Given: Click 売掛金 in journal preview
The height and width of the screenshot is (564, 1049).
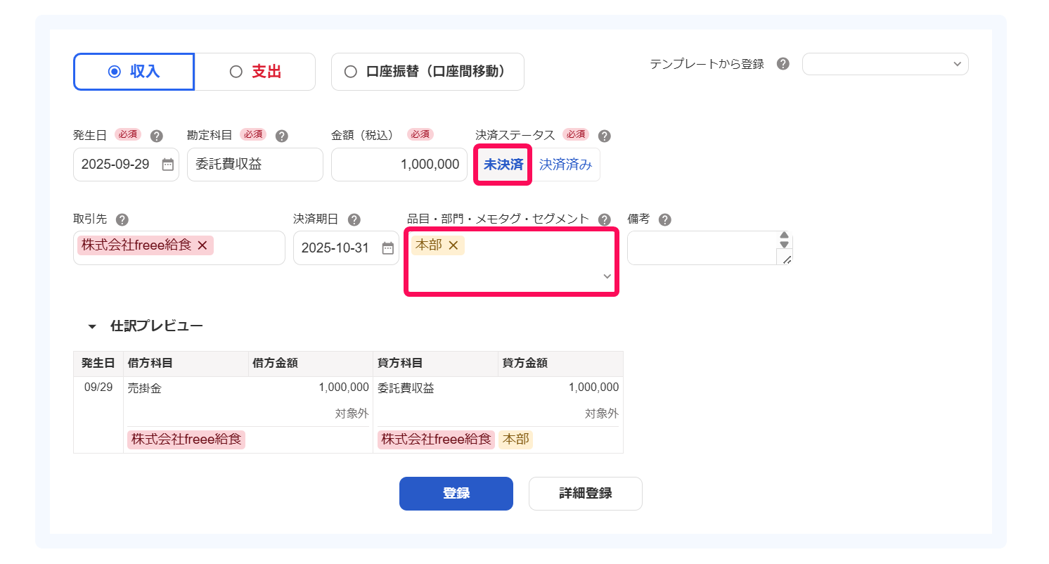Looking at the screenshot, I should (x=145, y=387).
